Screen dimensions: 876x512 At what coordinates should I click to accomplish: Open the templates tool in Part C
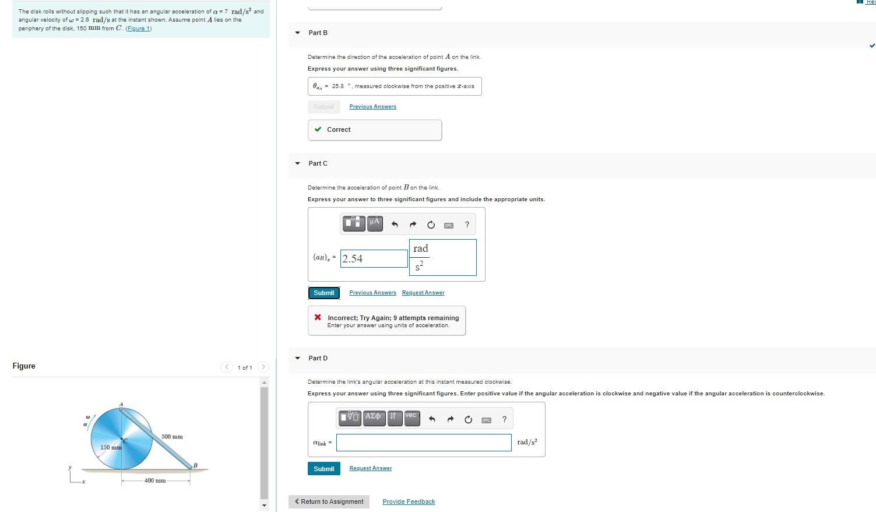354,223
